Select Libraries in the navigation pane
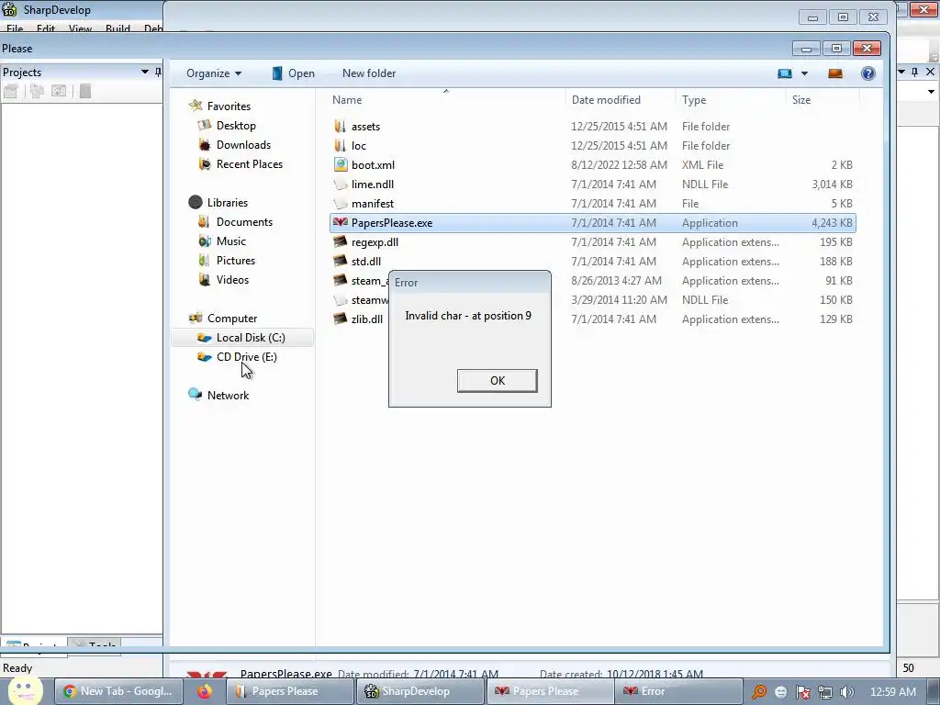This screenshot has height=705, width=940. [228, 203]
